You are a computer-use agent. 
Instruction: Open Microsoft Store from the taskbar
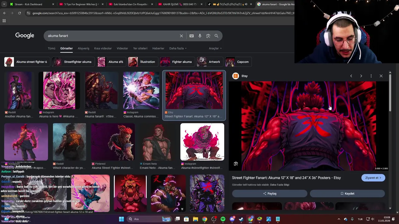coord(186,219)
